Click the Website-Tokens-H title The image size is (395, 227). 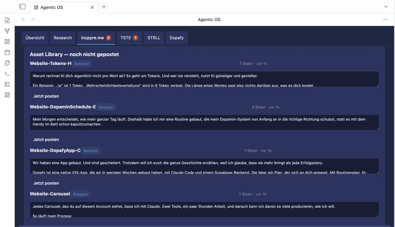pos(51,63)
